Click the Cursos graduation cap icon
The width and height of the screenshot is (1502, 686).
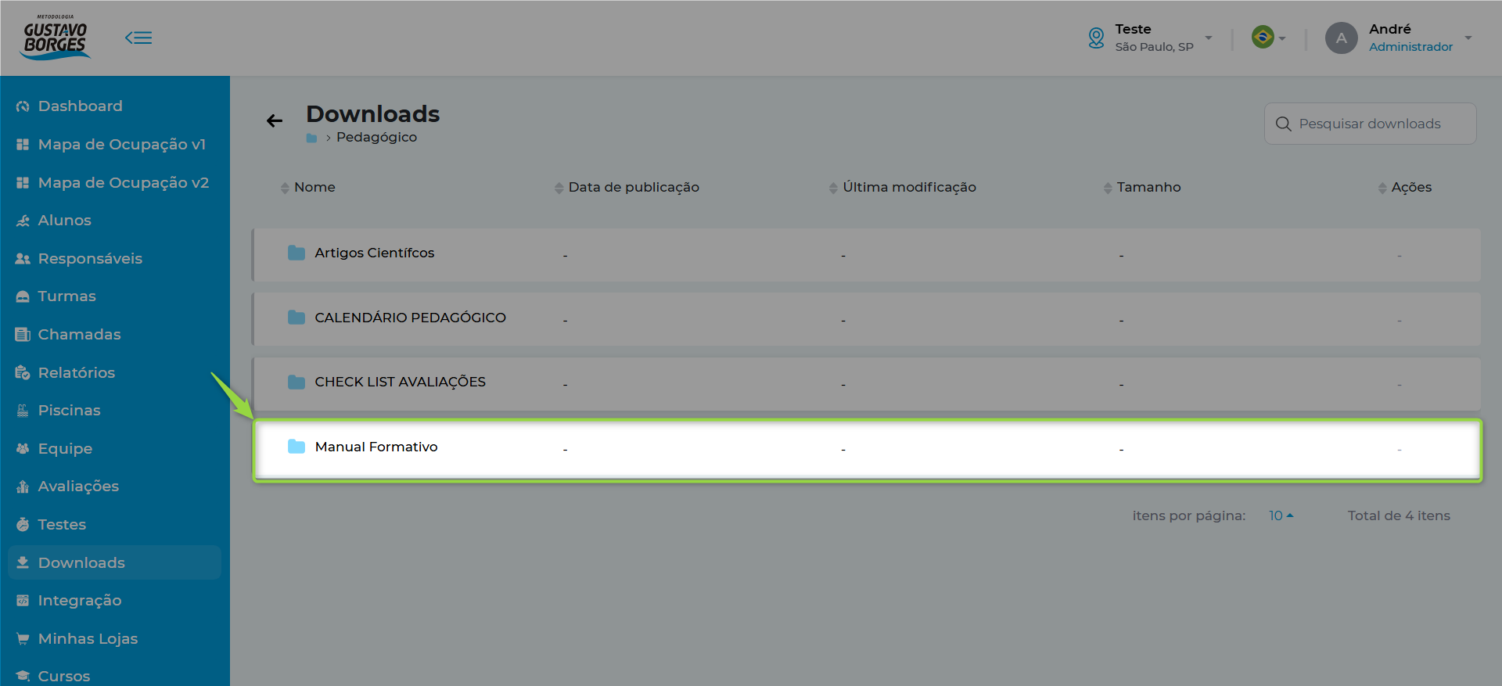[23, 676]
